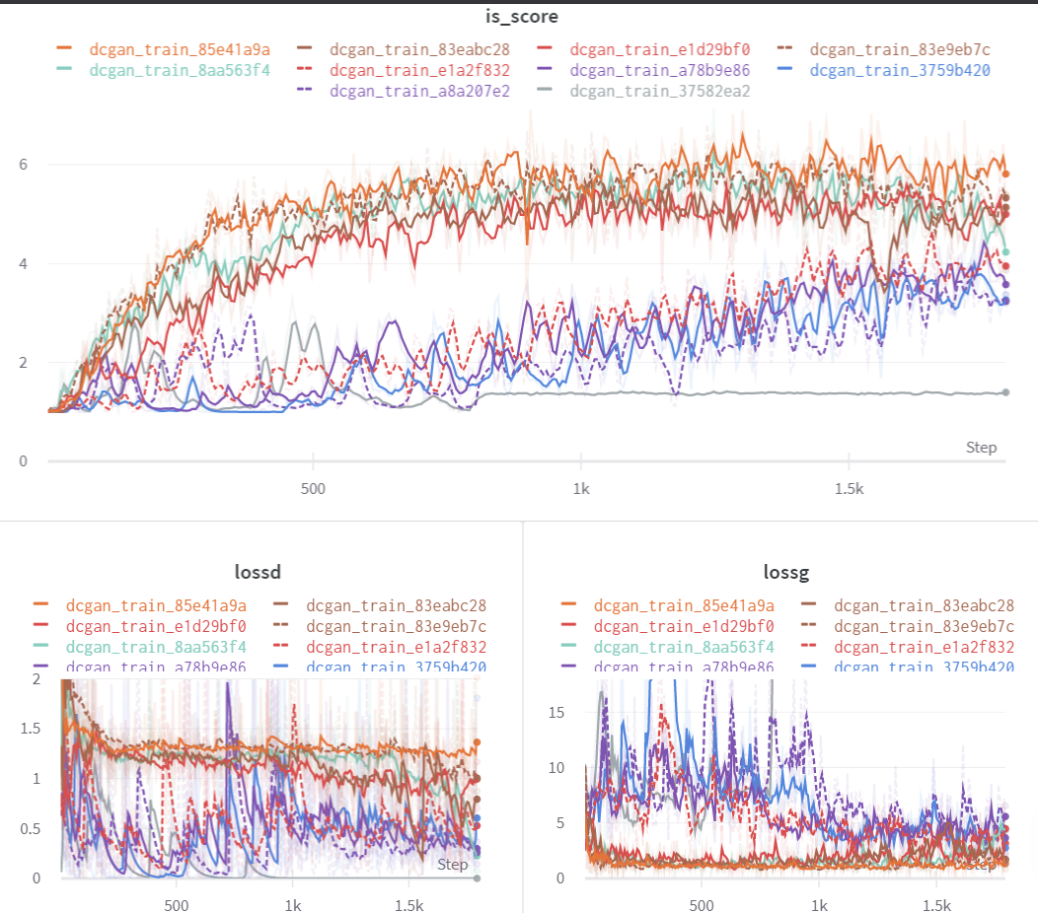Select dcgan_train_83e9eb7c in the is_score legend

[x=900, y=49]
